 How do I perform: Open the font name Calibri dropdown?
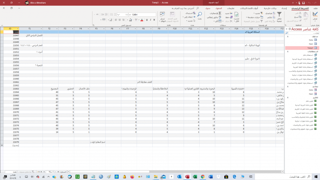[x=130, y=15]
